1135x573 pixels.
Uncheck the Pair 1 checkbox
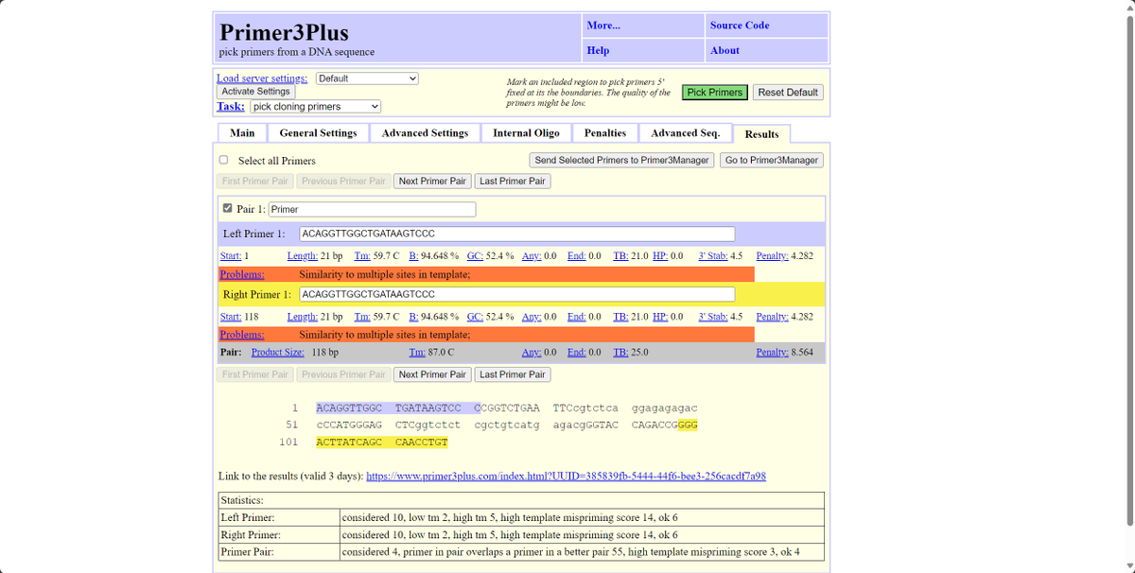coord(226,209)
